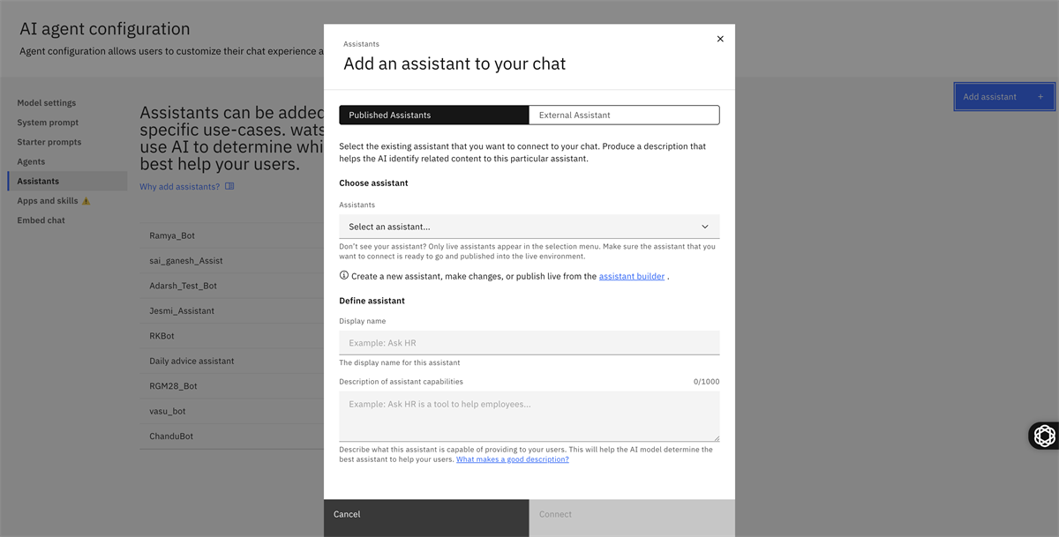Screen dimensions: 1059x537
Task: Open the Select an assistant dropdown
Action: coord(529,226)
